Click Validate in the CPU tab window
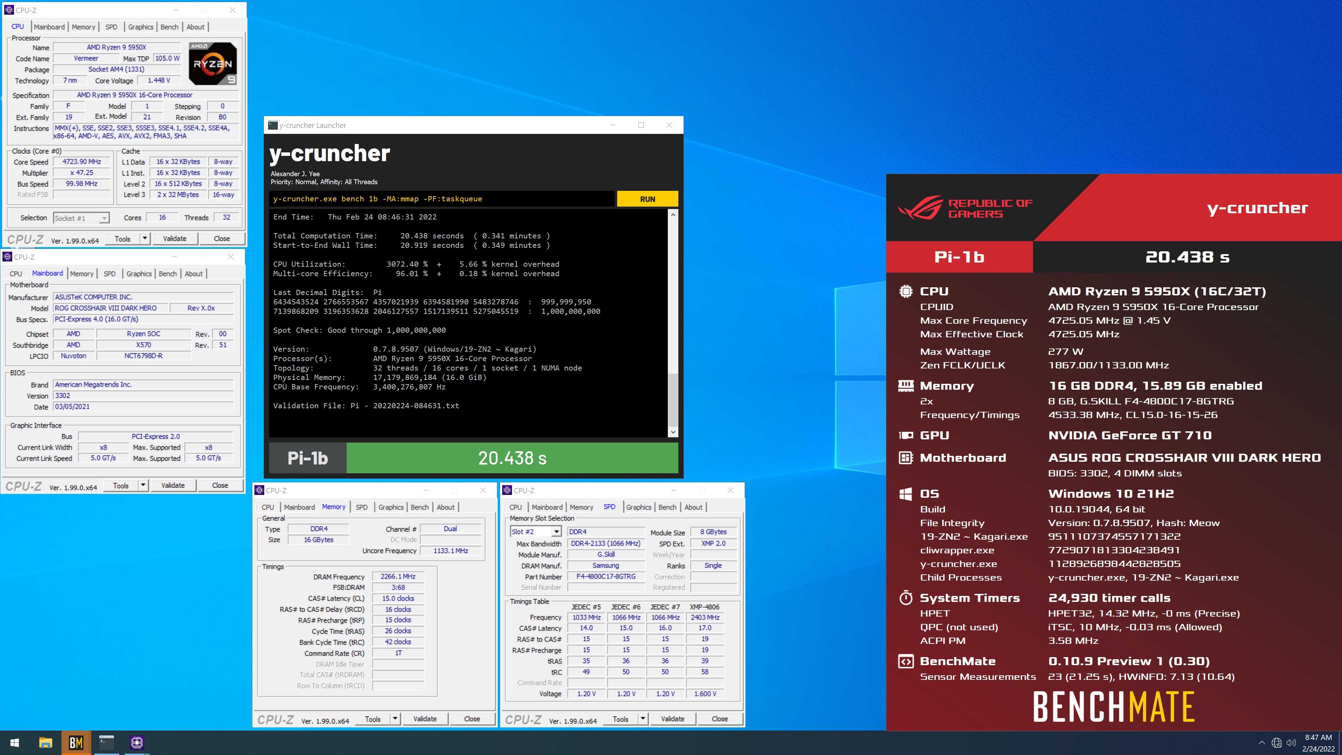Viewport: 1342px width, 755px height. click(x=174, y=239)
